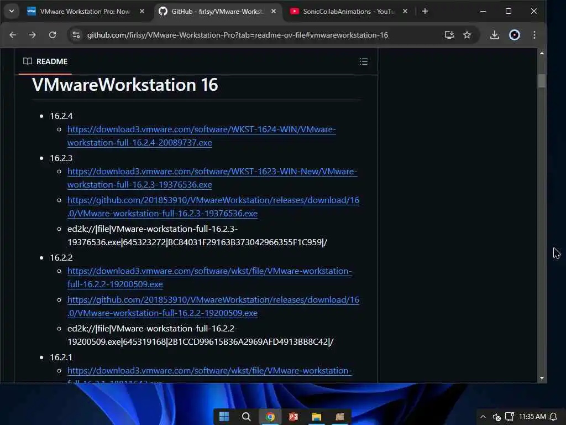Maximize the Chrome window
The image size is (566, 425).
pyautogui.click(x=509, y=11)
